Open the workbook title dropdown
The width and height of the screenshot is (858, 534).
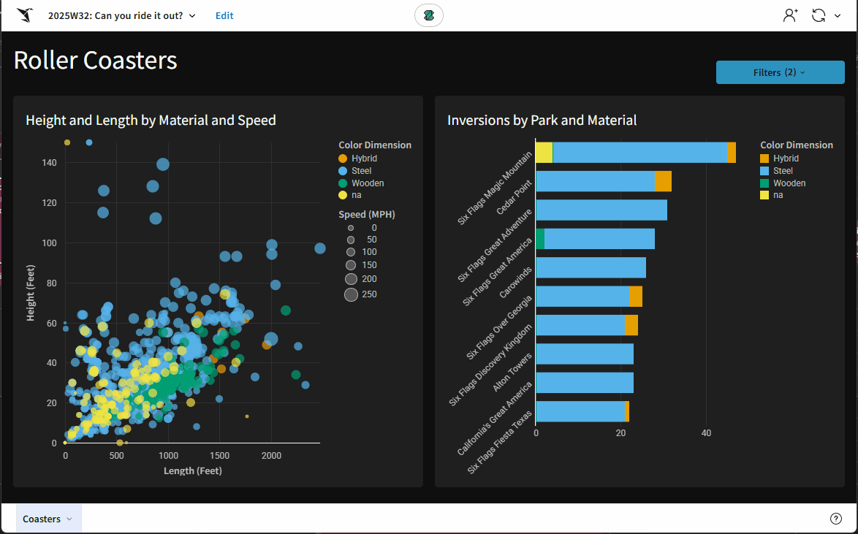tap(122, 15)
